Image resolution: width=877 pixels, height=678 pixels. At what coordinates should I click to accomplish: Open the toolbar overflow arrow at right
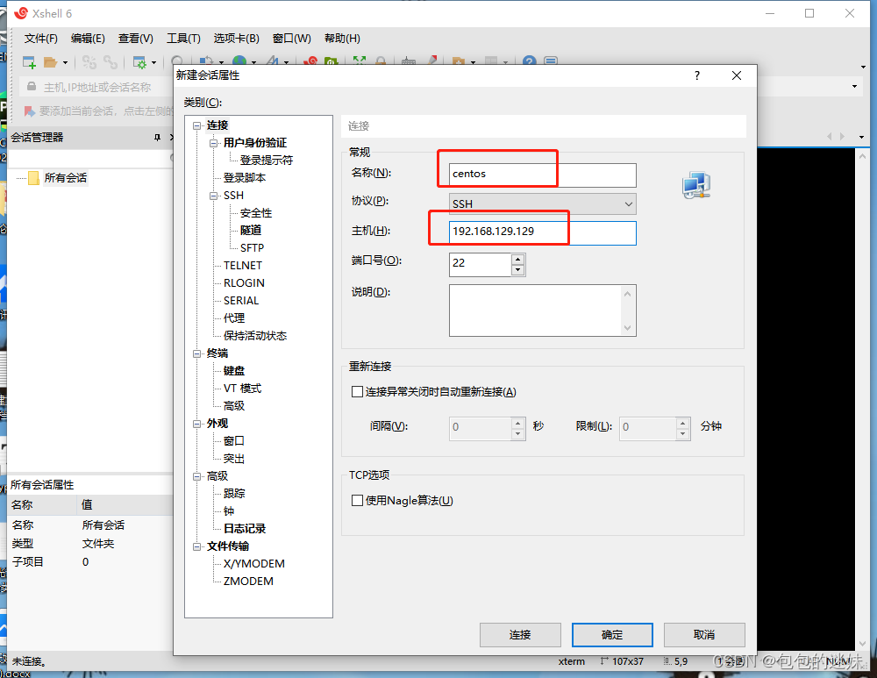pyautogui.click(x=863, y=67)
